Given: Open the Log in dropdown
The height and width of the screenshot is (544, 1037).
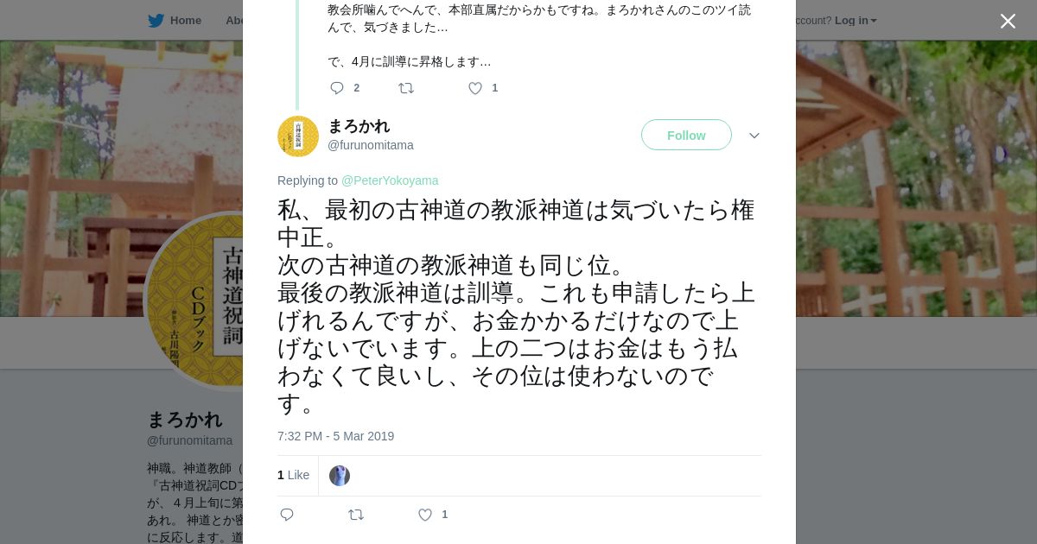Looking at the screenshot, I should tap(855, 21).
